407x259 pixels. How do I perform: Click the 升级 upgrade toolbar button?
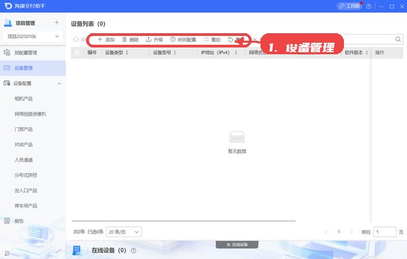(x=155, y=39)
